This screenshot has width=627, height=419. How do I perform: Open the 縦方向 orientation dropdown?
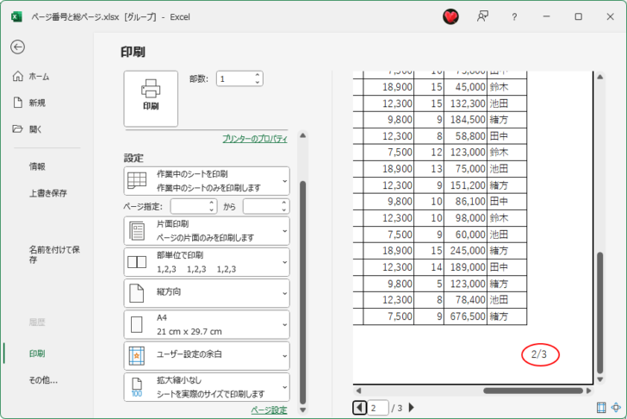[x=207, y=293]
